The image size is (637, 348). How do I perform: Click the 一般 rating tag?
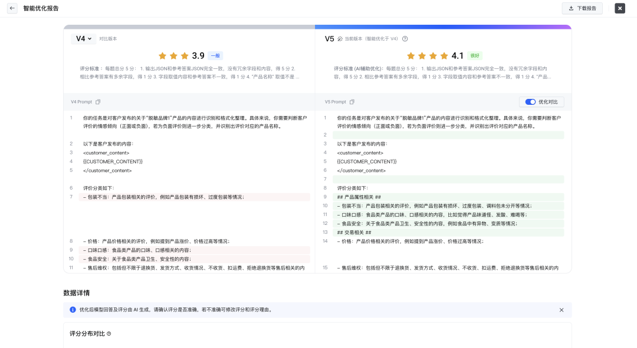[x=215, y=55]
